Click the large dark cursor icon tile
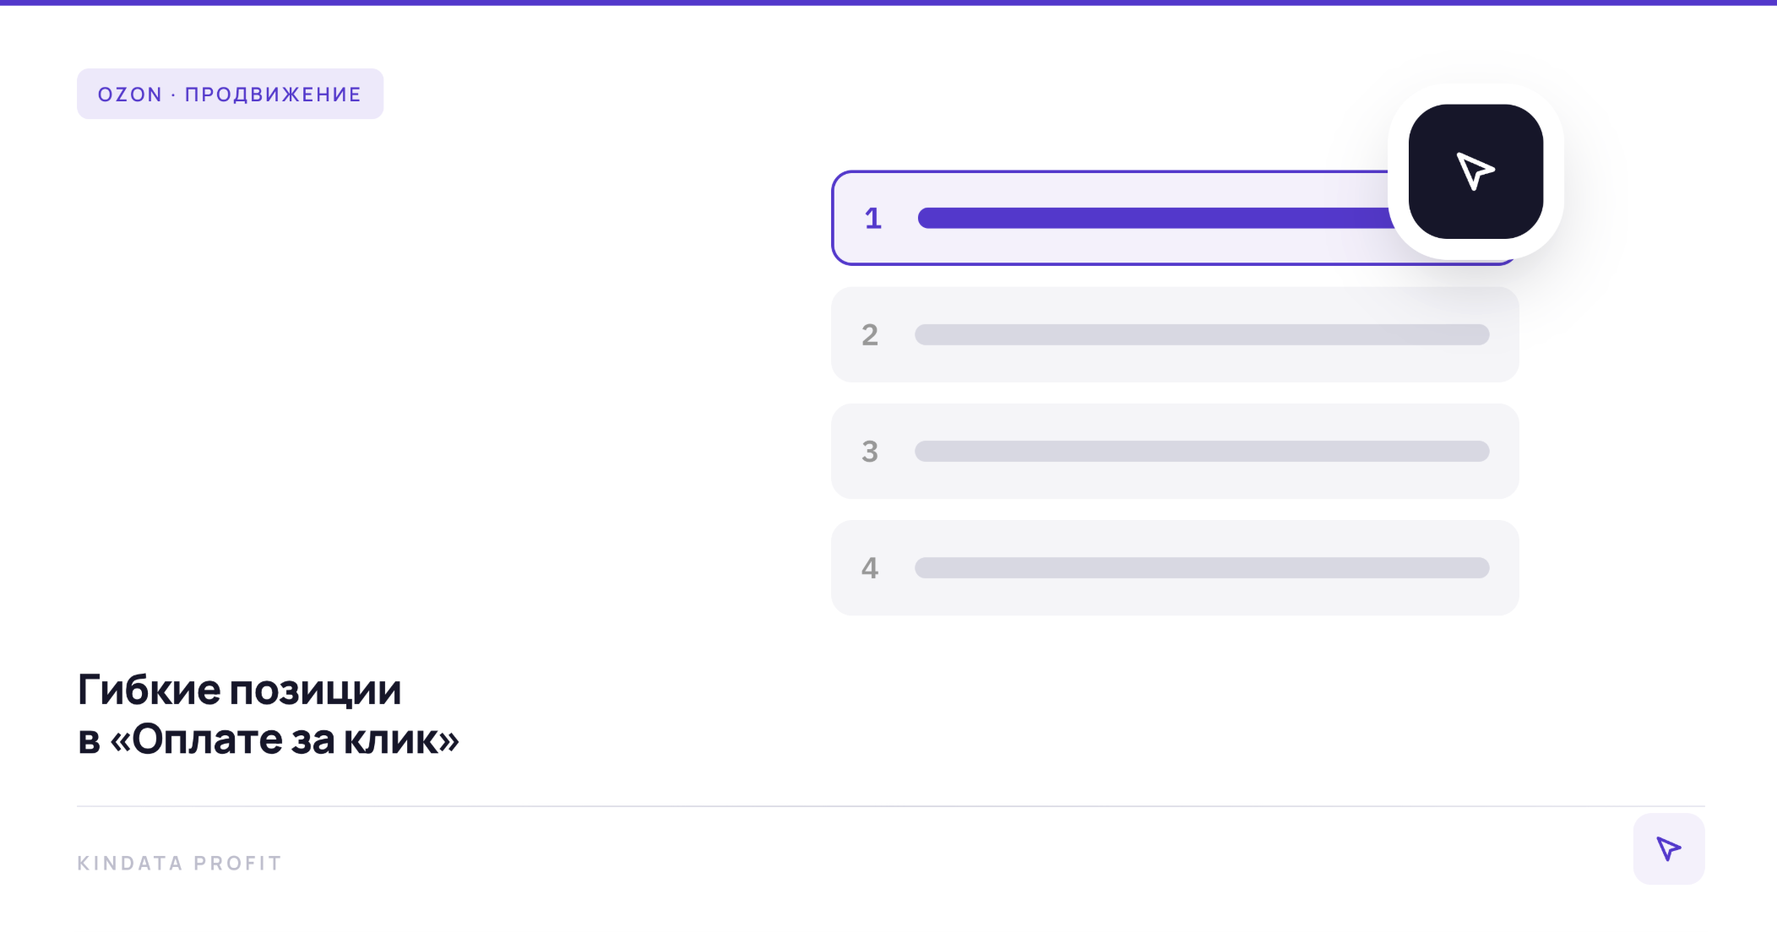 click(x=1475, y=171)
